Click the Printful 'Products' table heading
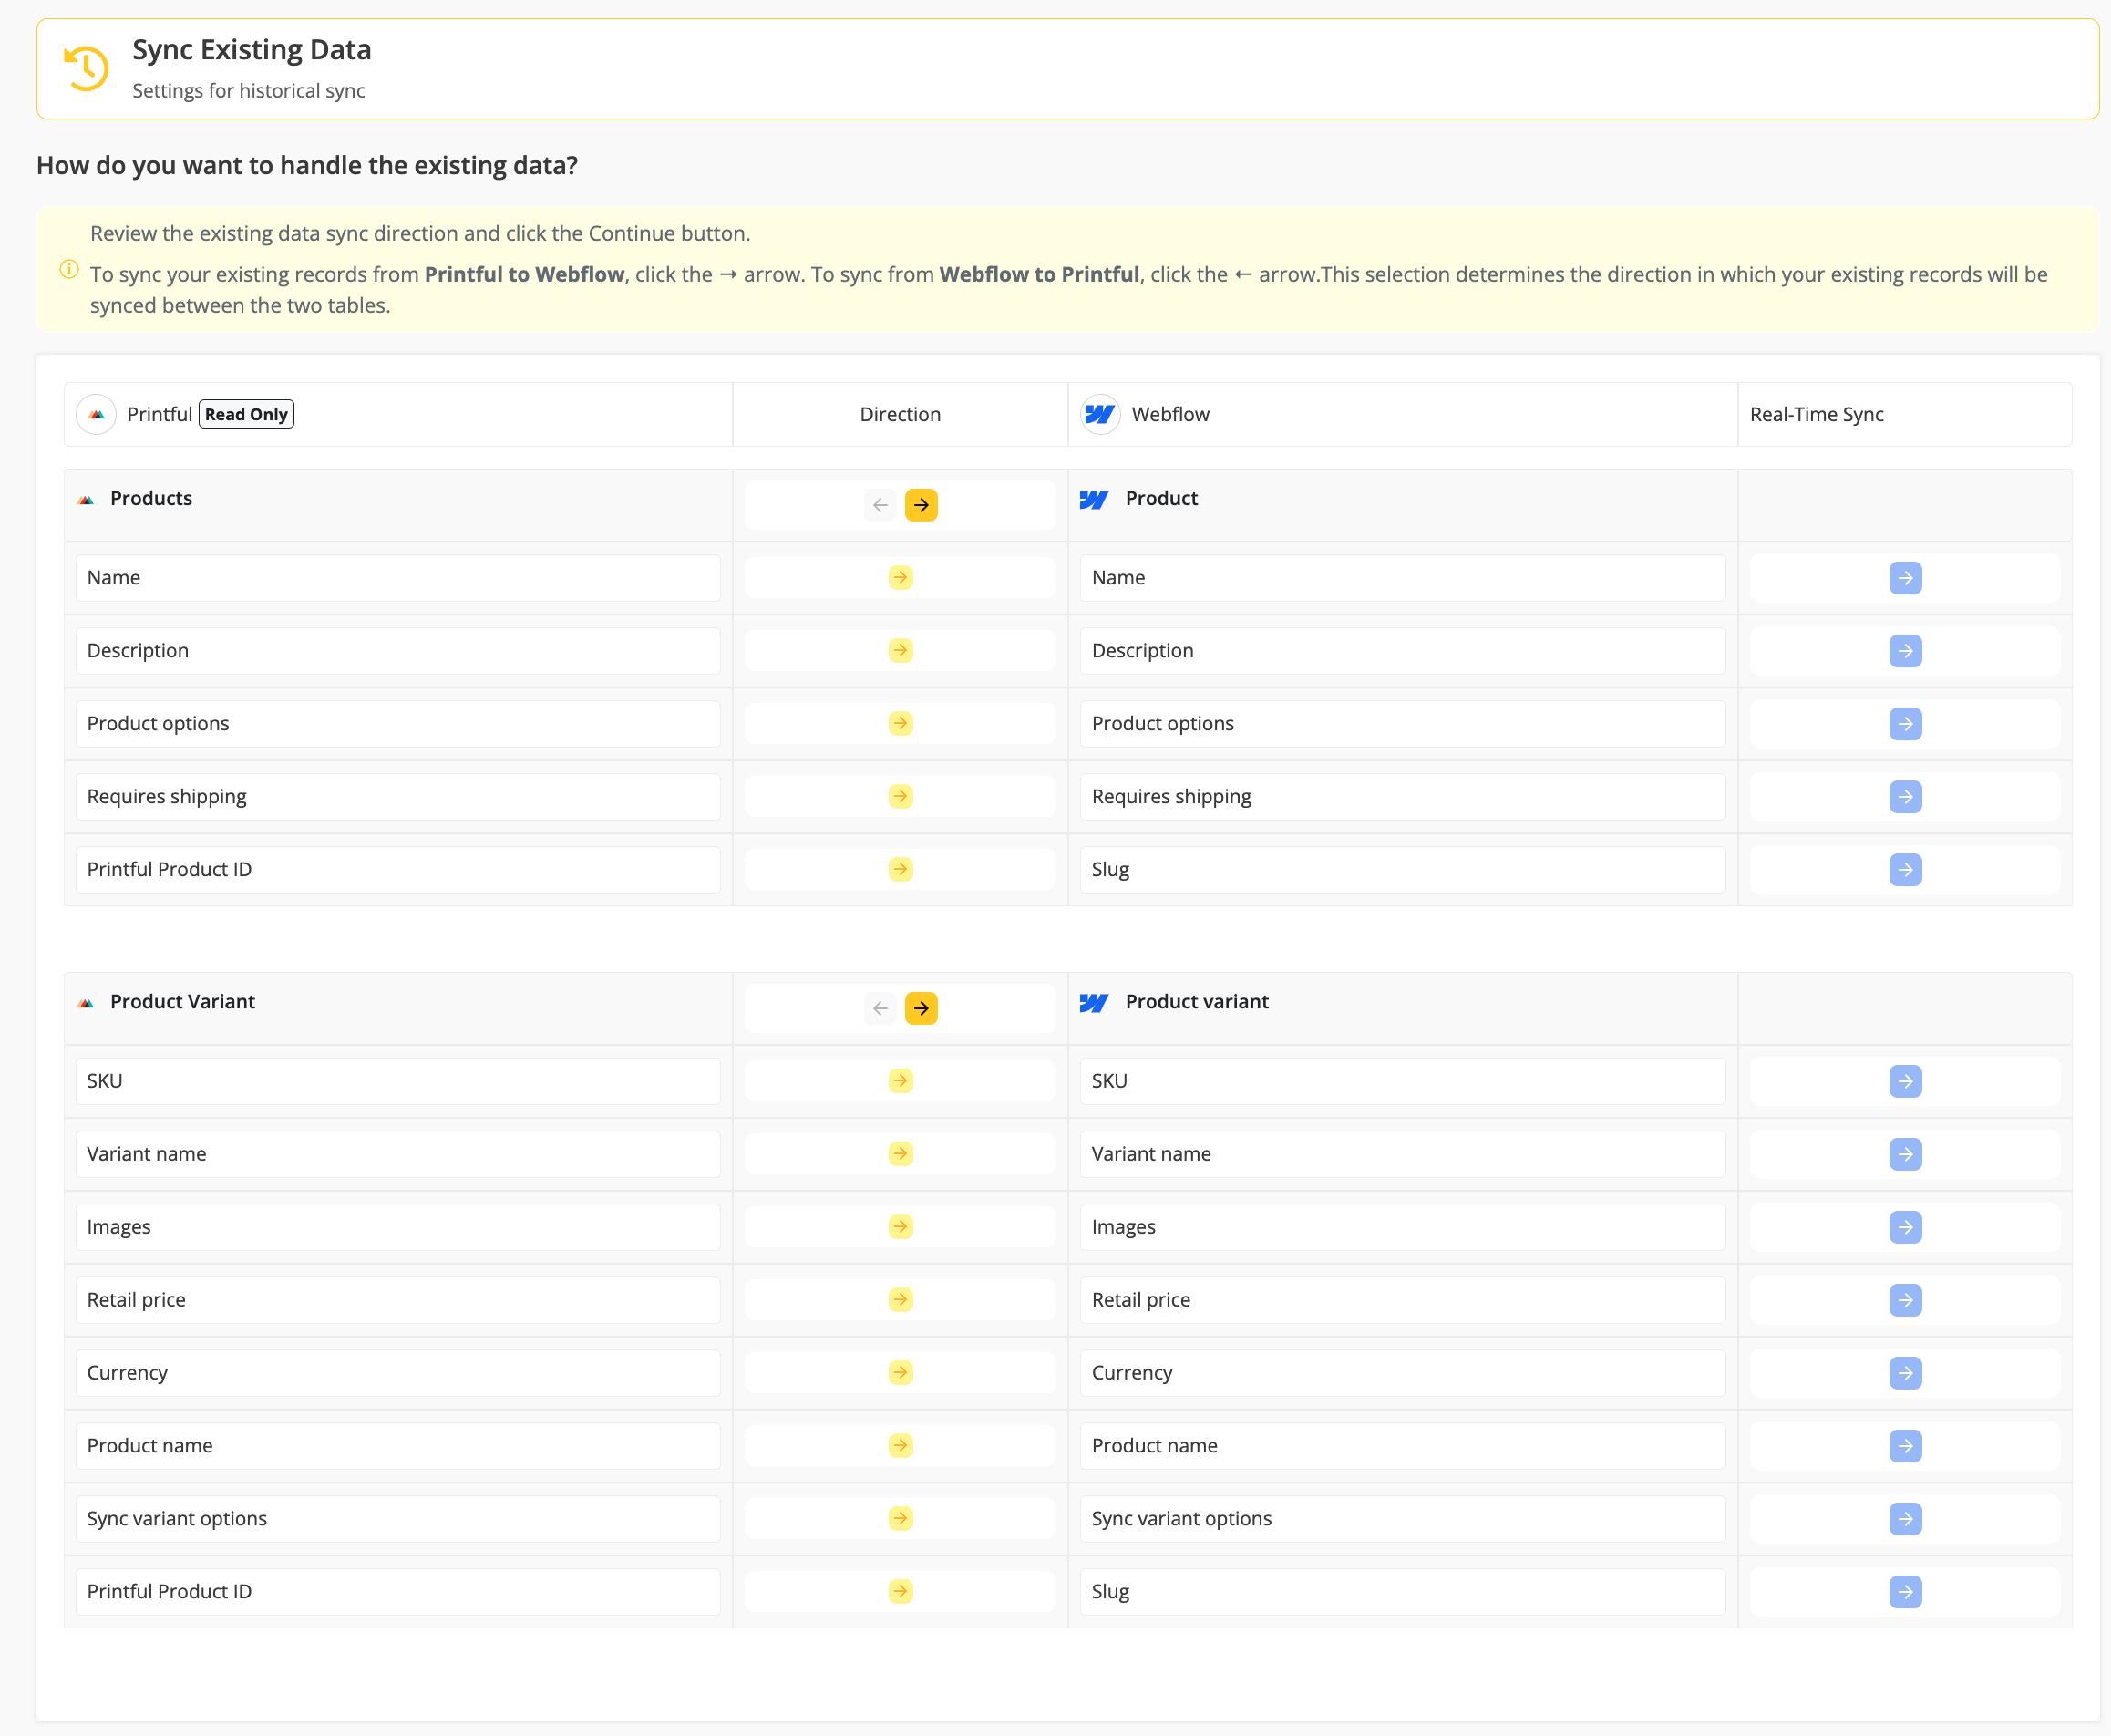The height and width of the screenshot is (1736, 2111). coord(151,498)
